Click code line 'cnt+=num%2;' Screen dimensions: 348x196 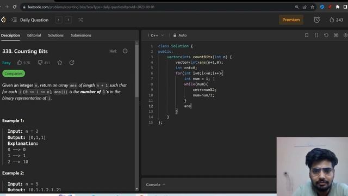click(x=204, y=90)
